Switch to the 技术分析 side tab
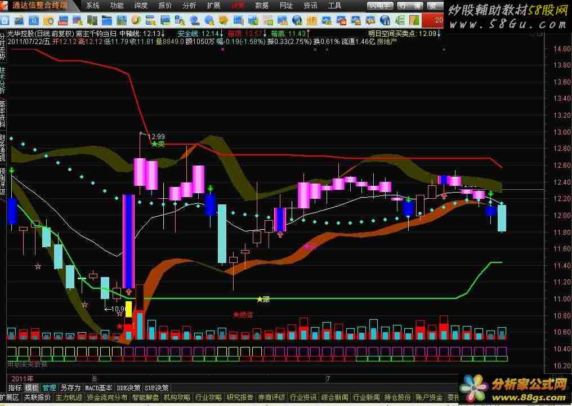This screenshot has width=572, height=406. (3, 79)
